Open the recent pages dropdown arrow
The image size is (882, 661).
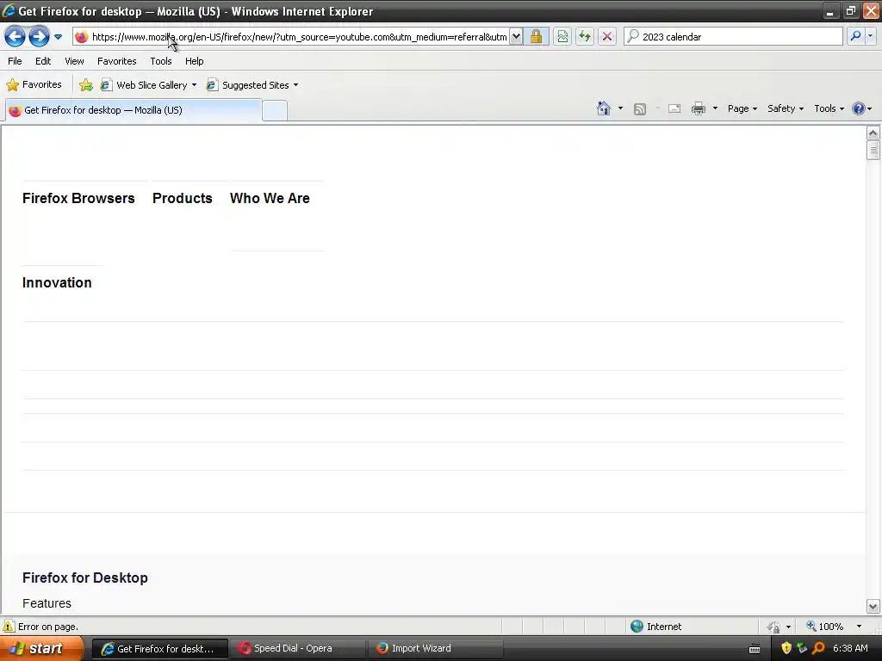click(x=58, y=37)
